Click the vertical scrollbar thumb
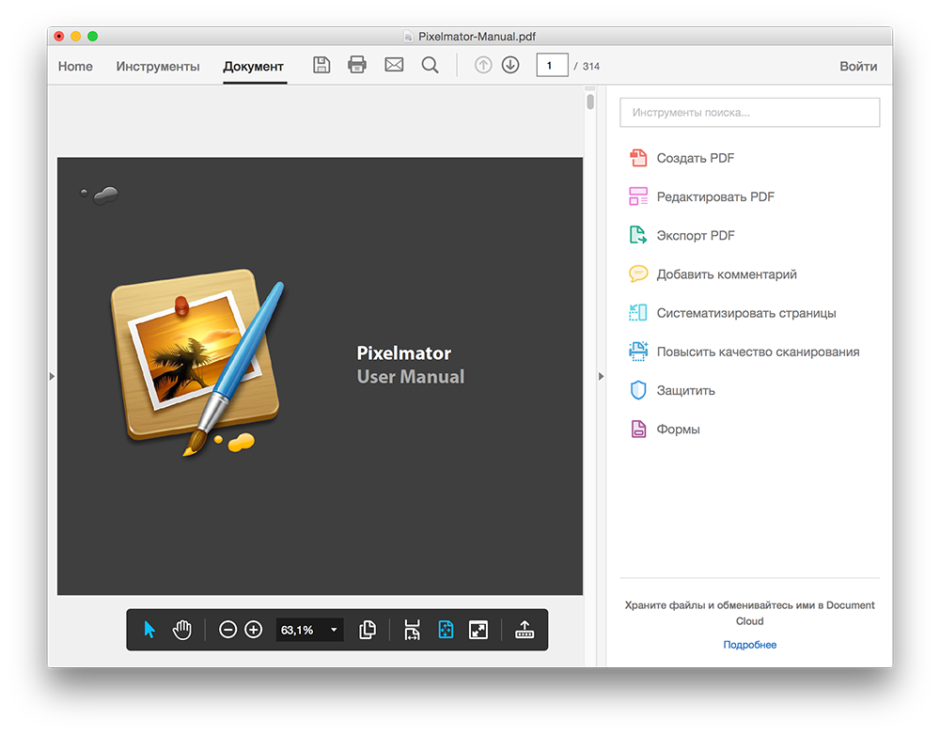Screen dimensions: 940x735 click(x=590, y=102)
